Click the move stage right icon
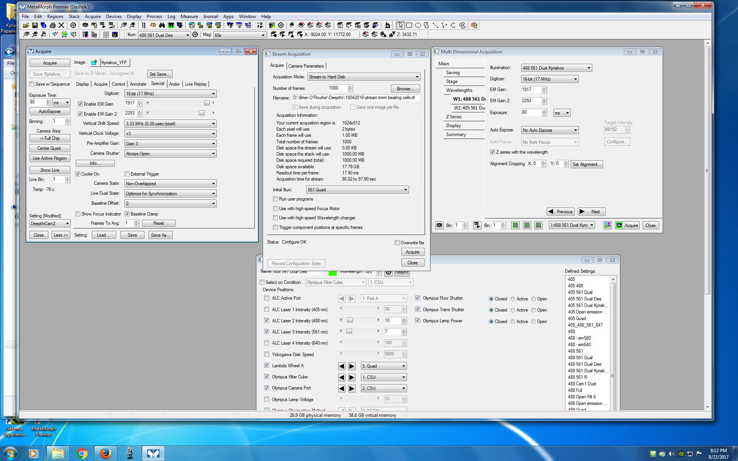This screenshot has width=738, height=461. [x=282, y=35]
